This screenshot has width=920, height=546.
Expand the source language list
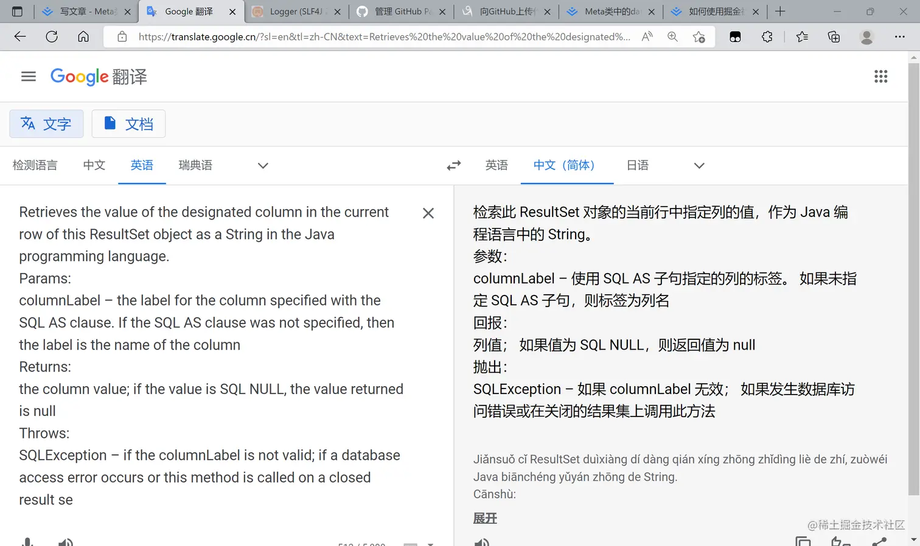263,165
